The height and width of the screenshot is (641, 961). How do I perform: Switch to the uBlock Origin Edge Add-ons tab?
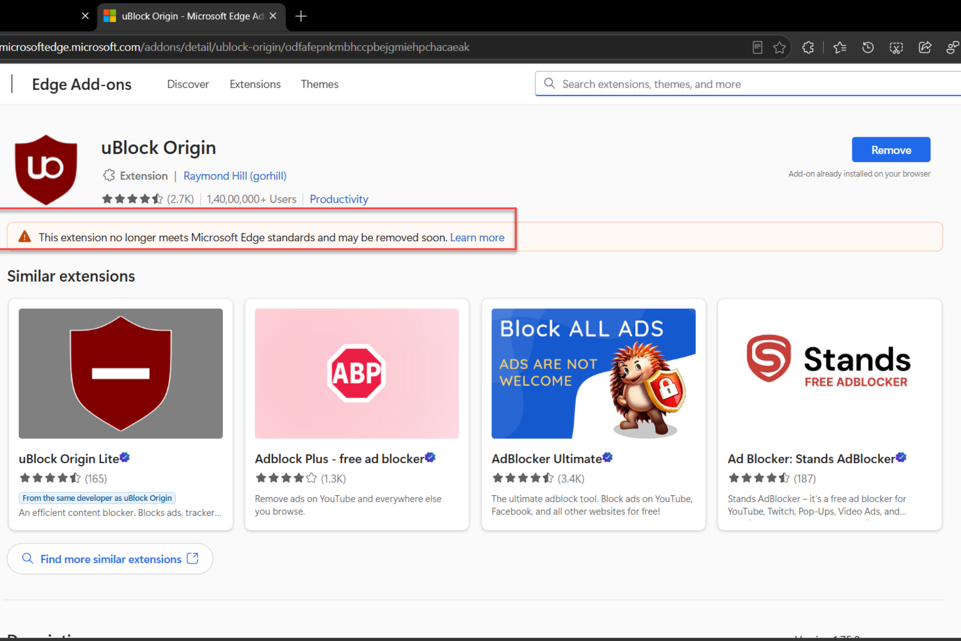pos(190,16)
